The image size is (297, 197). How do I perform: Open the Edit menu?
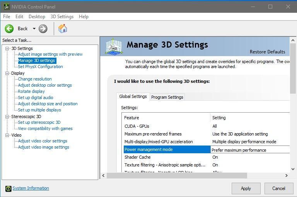click(x=19, y=17)
